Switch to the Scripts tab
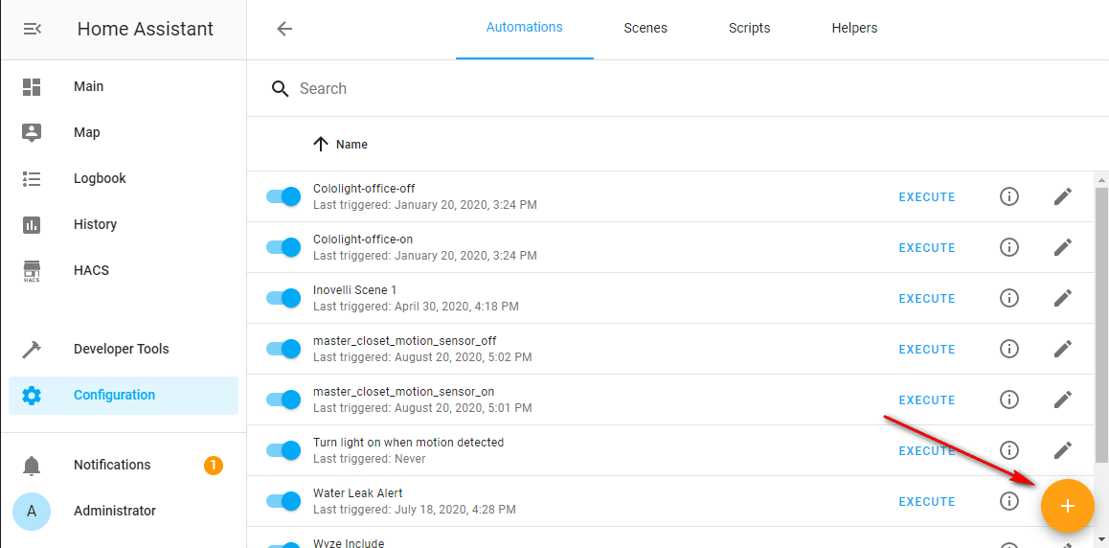Screen dimensions: 1109x548 coord(749,29)
